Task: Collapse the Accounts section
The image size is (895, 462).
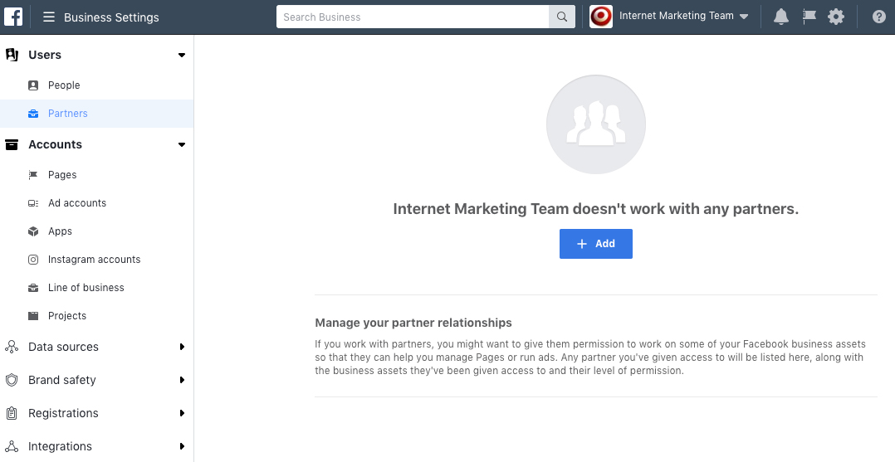Action: (x=182, y=145)
